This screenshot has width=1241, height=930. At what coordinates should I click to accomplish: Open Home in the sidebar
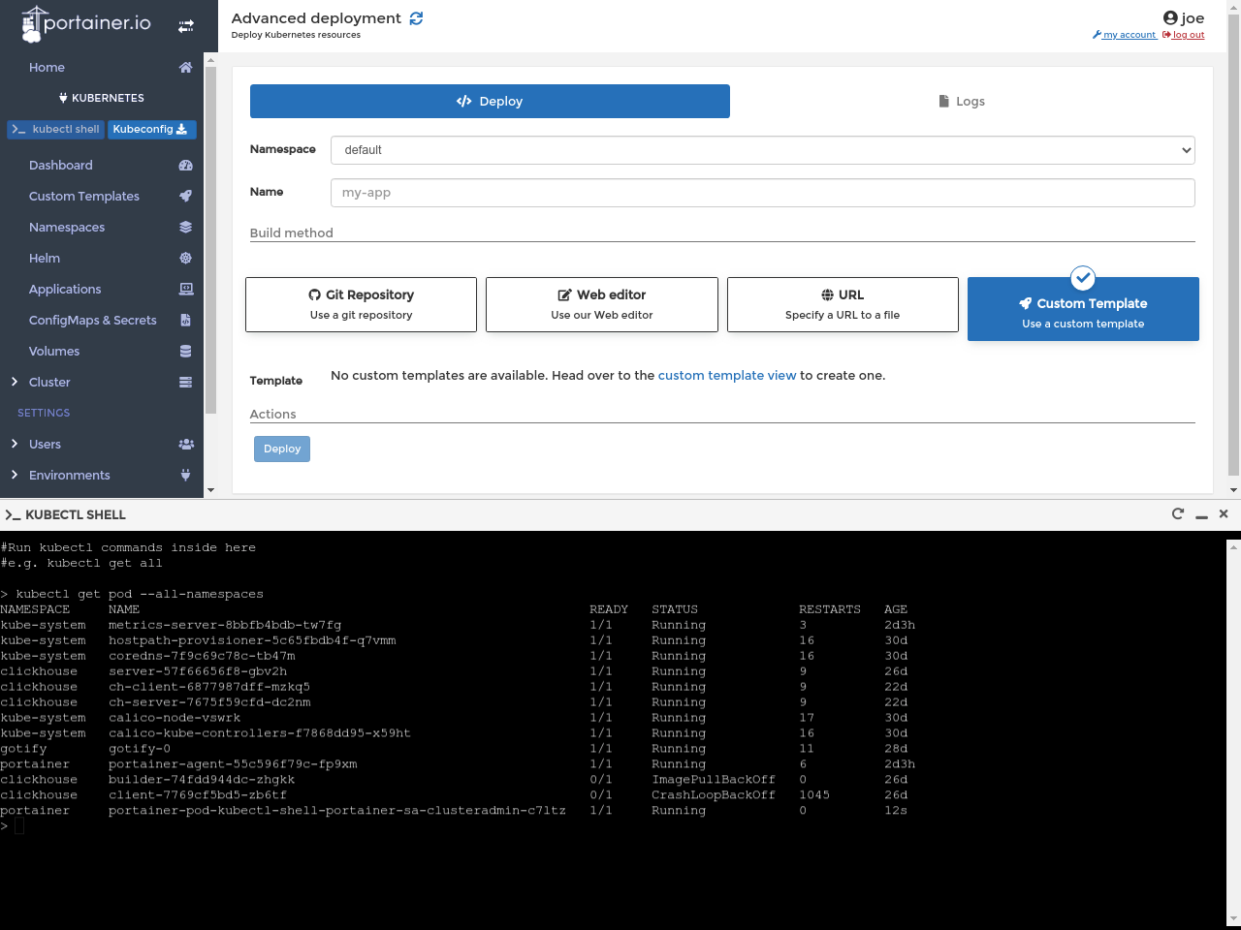tap(47, 67)
